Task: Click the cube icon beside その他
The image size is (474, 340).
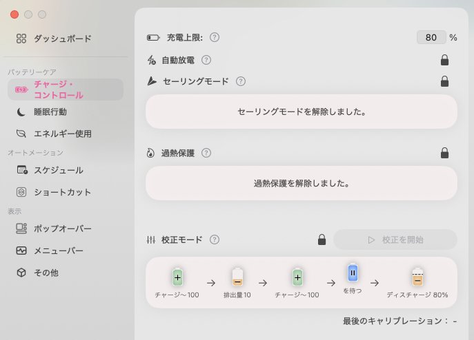Action: point(21,273)
